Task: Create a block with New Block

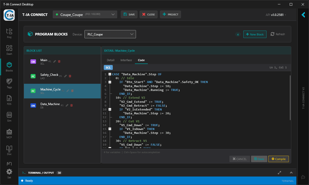Action: click(x=255, y=34)
